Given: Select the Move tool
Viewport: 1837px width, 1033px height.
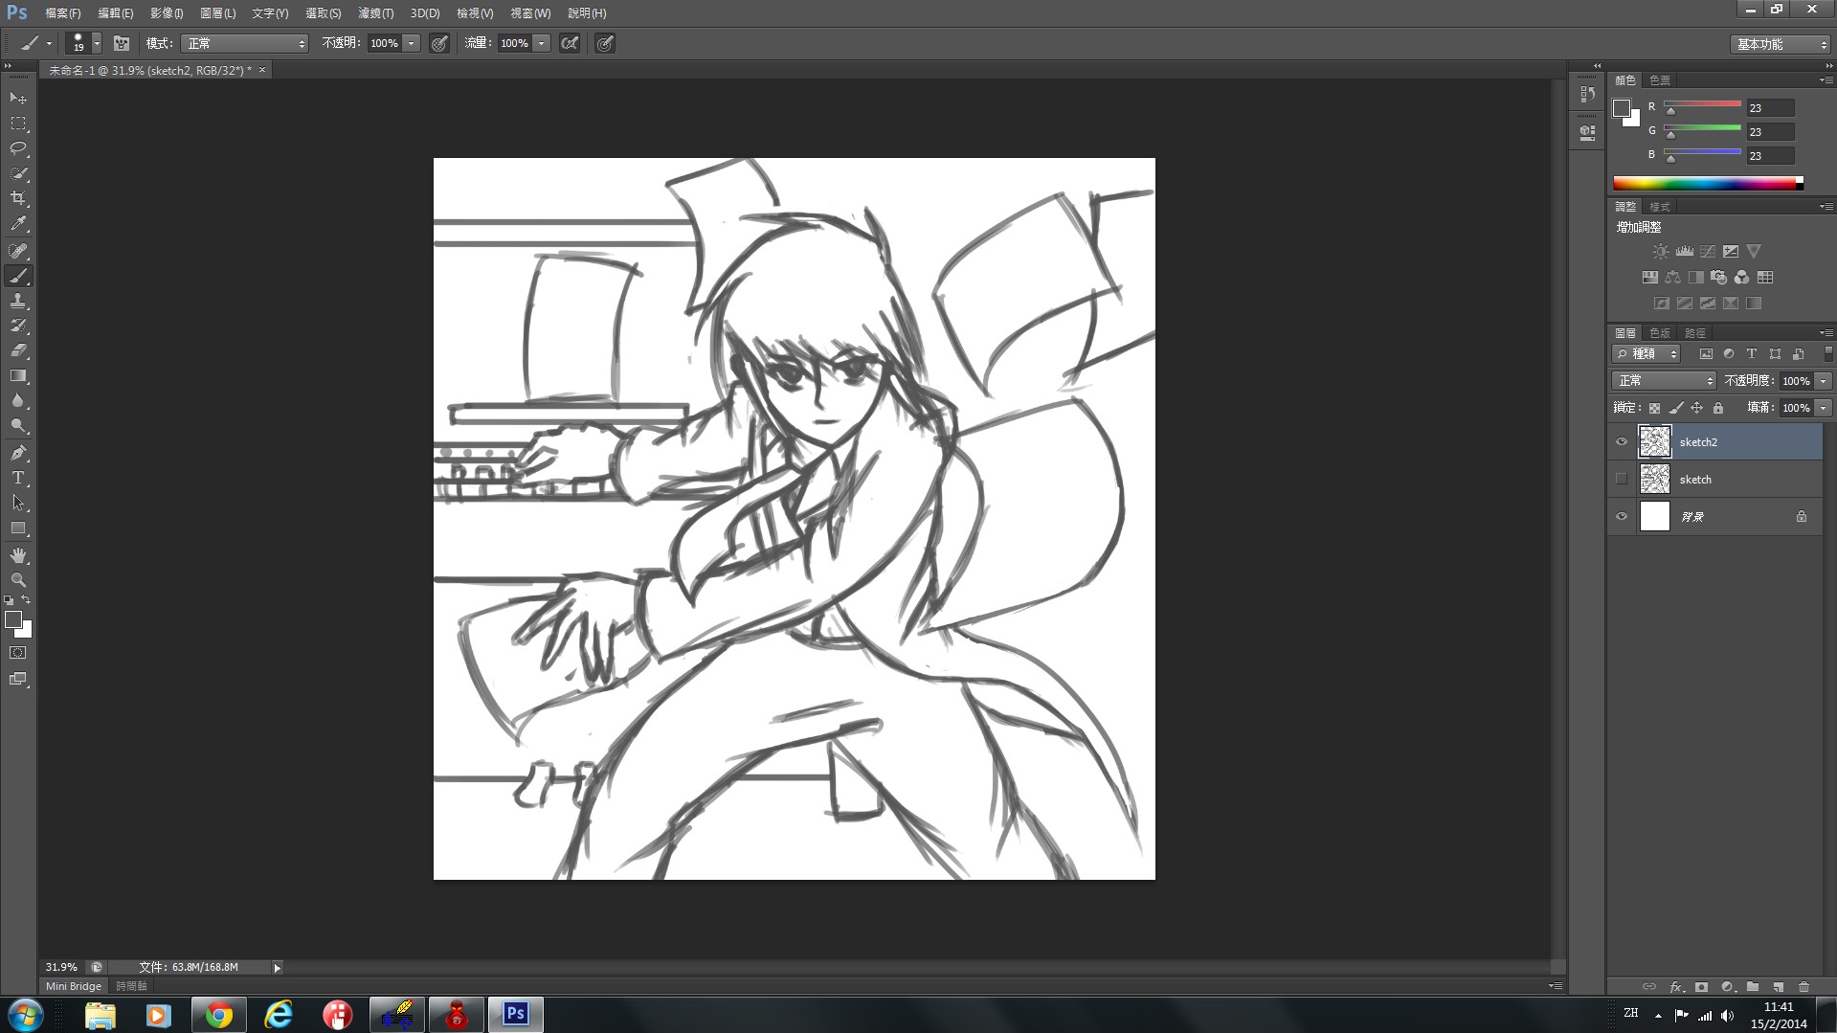Looking at the screenshot, I should [18, 99].
